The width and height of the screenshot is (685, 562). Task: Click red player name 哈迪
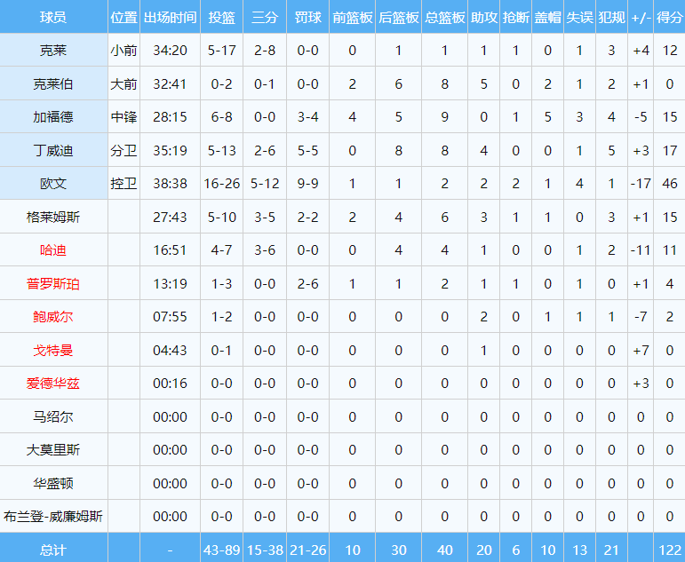(x=53, y=250)
